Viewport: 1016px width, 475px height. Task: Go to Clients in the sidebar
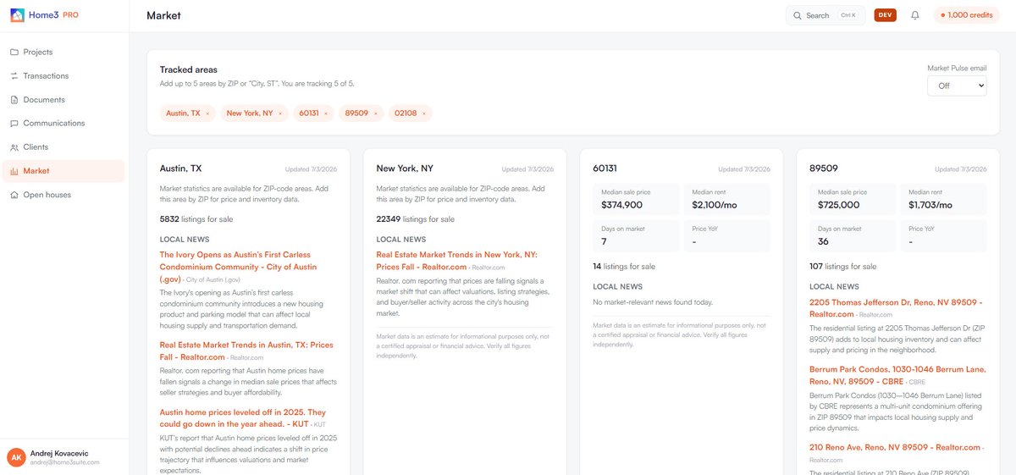[x=63, y=147]
